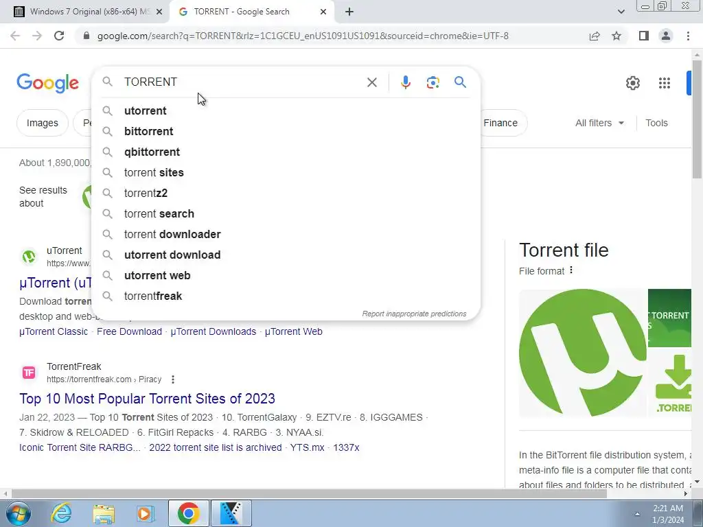703x527 pixels.
Task: Choose the utorrent suggestion
Action: (x=286, y=110)
